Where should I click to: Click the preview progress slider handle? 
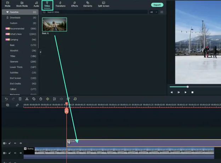(x=188, y=87)
